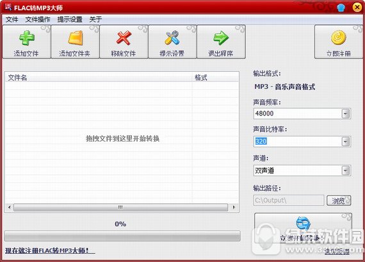Click the file list right scroll arrow
Image resolution: width=365 pixels, height=262 pixels.
pos(234,208)
